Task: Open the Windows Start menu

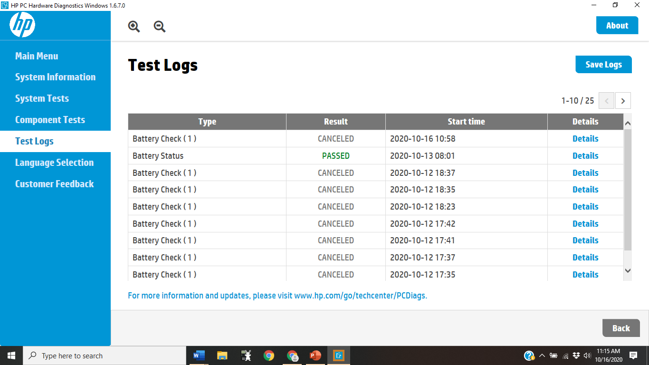Action: [x=11, y=355]
